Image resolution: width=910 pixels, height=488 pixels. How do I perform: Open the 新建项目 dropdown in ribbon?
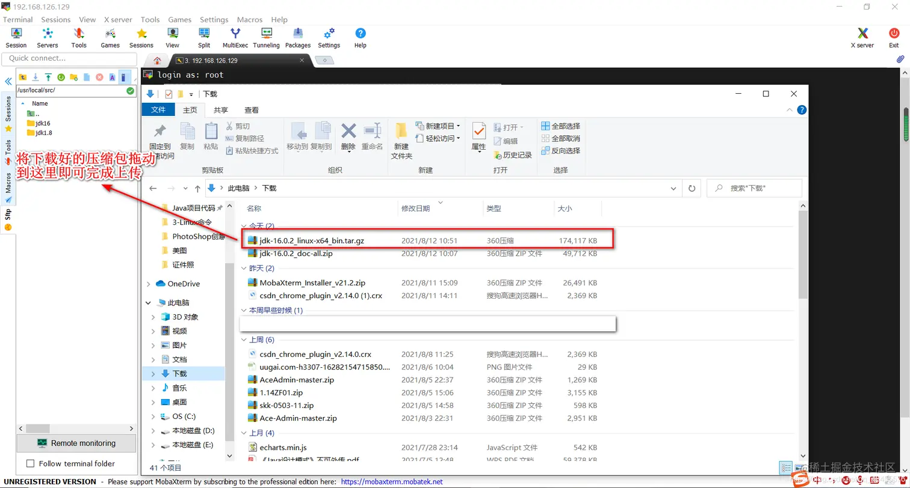439,126
